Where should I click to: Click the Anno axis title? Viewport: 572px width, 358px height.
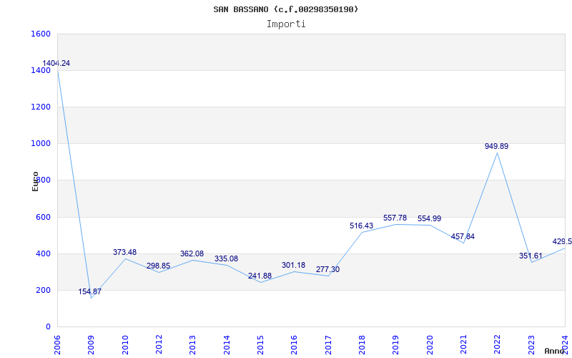tap(555, 351)
